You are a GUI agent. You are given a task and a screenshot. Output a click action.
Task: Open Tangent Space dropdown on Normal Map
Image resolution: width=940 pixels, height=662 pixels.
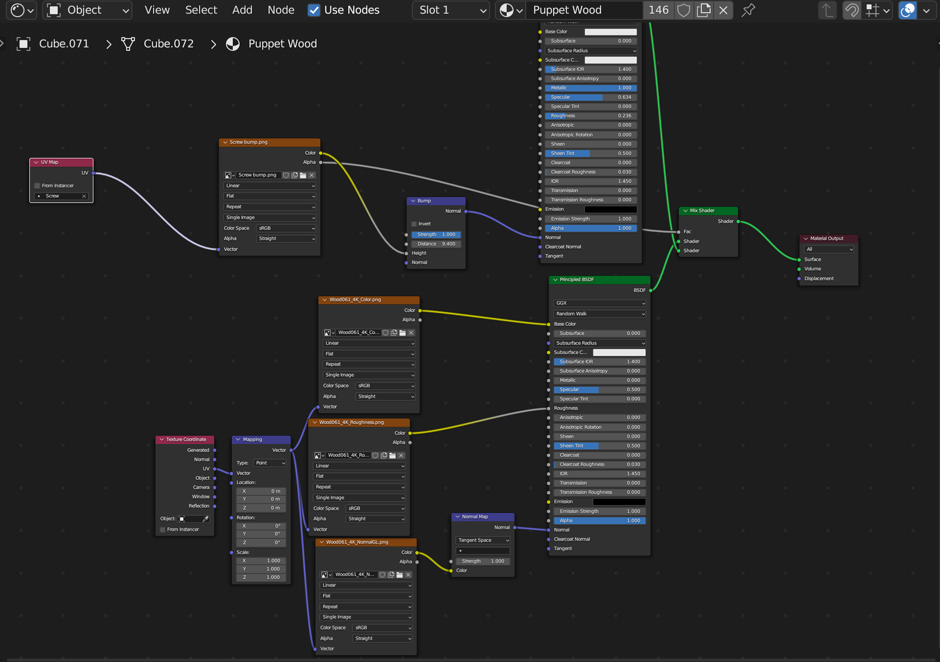[x=483, y=540]
